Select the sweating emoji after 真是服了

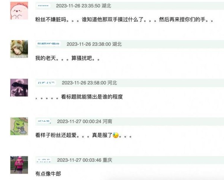pos(116,135)
